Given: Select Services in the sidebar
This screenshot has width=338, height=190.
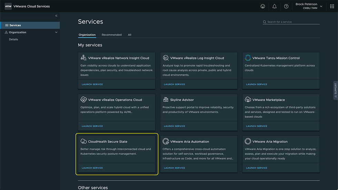Looking at the screenshot, I should [30, 25].
